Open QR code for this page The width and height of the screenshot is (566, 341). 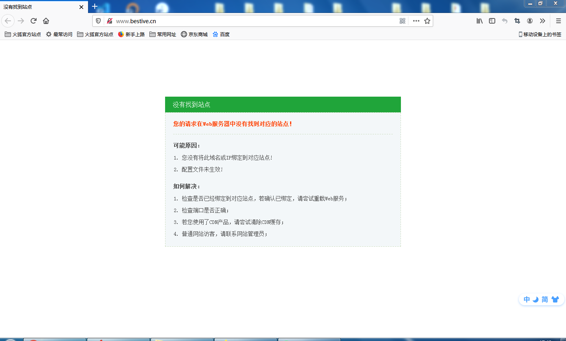tap(402, 21)
